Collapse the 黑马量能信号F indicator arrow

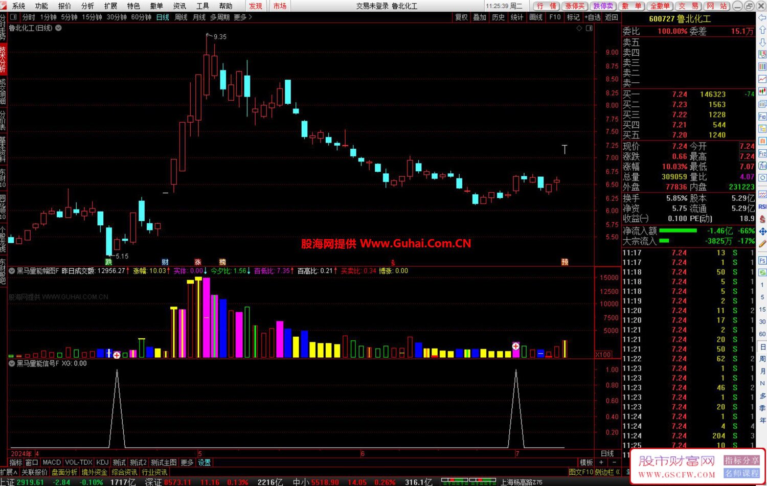point(12,363)
